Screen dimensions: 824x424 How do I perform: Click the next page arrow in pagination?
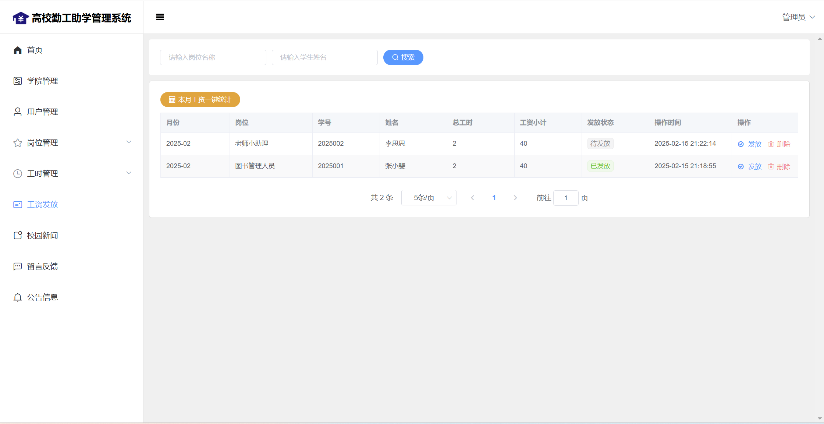click(515, 198)
